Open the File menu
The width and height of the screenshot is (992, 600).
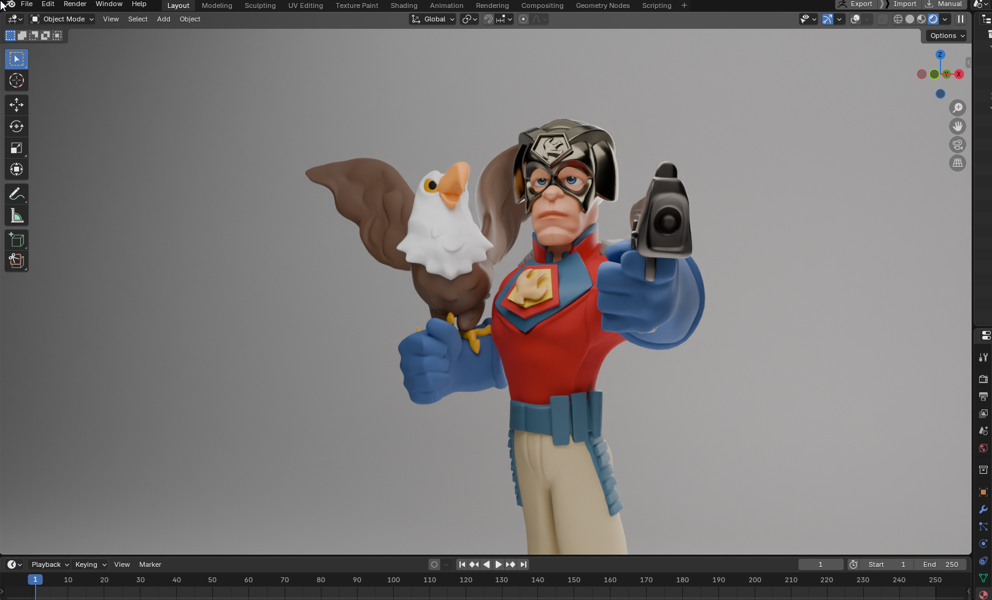click(x=27, y=4)
